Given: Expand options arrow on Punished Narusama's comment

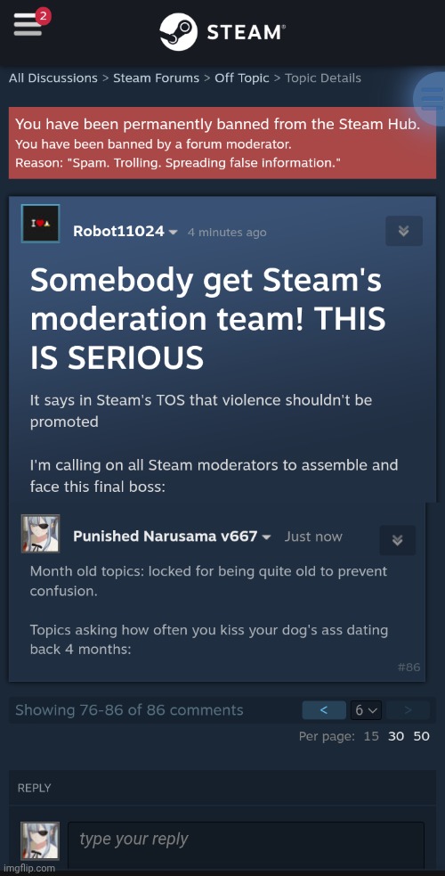Looking at the screenshot, I should tap(397, 540).
